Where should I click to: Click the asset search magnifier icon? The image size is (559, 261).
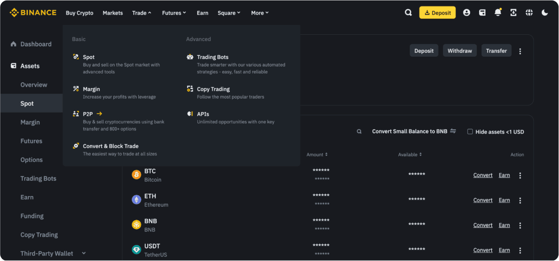[359, 132]
